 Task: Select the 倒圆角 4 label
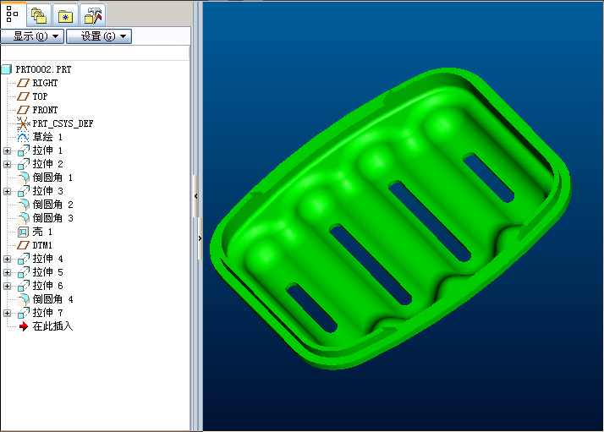pyautogui.click(x=52, y=299)
